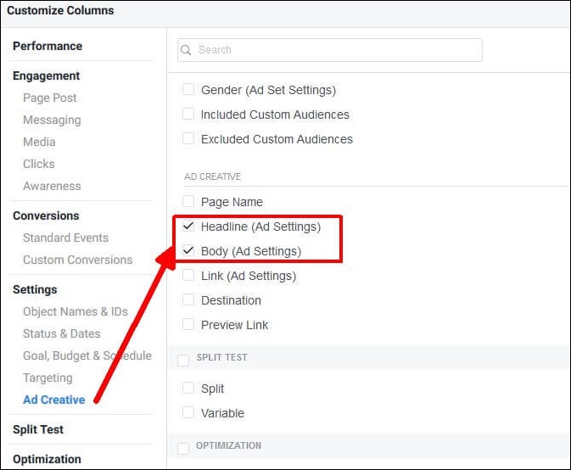Select Custom Conversions in sidebar
This screenshot has height=470, width=571.
77,260
